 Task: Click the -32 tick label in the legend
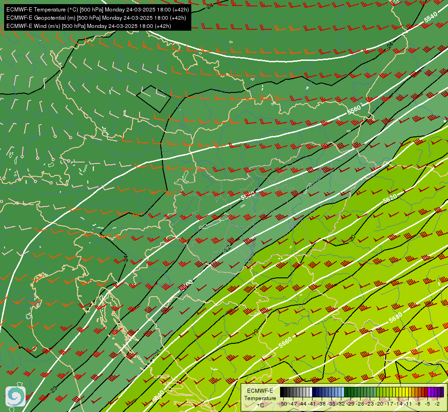(x=341, y=404)
